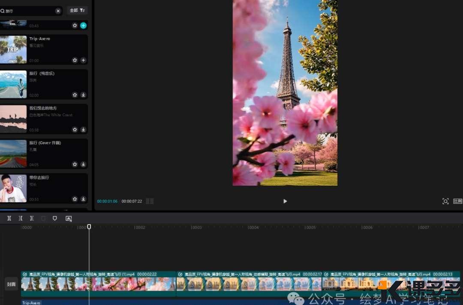Image resolution: width=463 pixels, height=305 pixels.
Task: Click the playhead handle on timeline ruler
Action: [89, 227]
